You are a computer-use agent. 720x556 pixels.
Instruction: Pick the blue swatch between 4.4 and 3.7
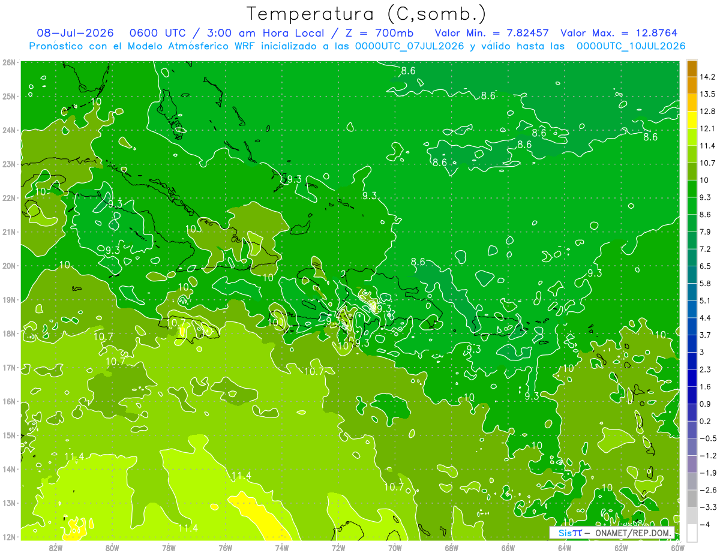pos(692,326)
